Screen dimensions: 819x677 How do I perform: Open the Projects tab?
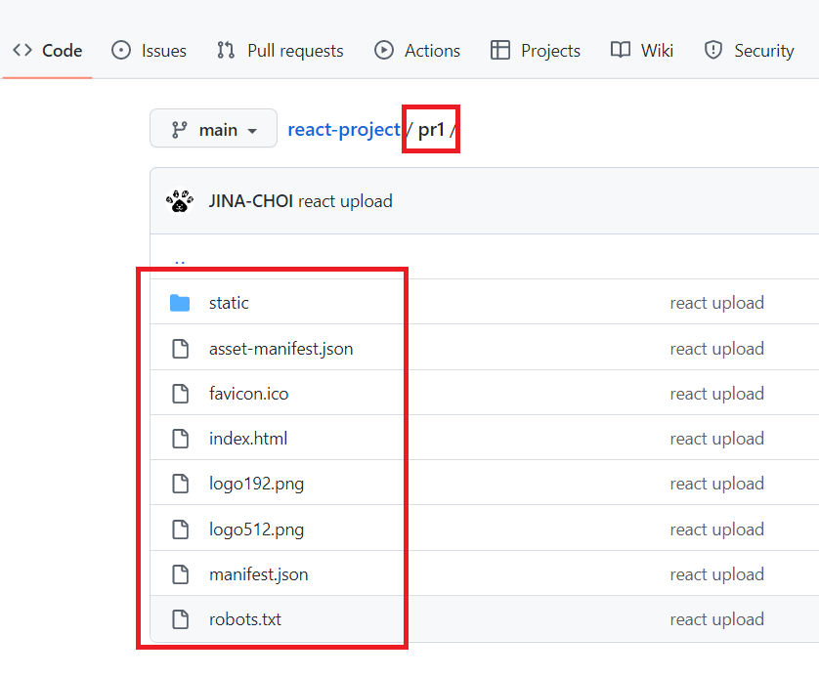click(536, 51)
